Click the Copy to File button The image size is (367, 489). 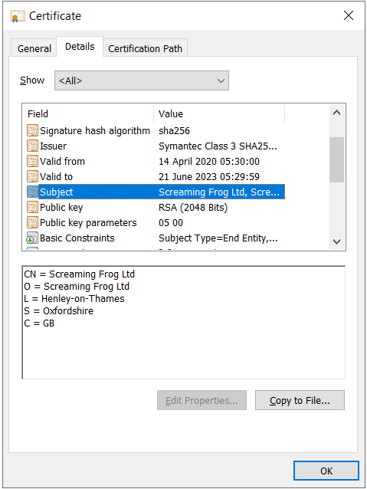pos(300,400)
